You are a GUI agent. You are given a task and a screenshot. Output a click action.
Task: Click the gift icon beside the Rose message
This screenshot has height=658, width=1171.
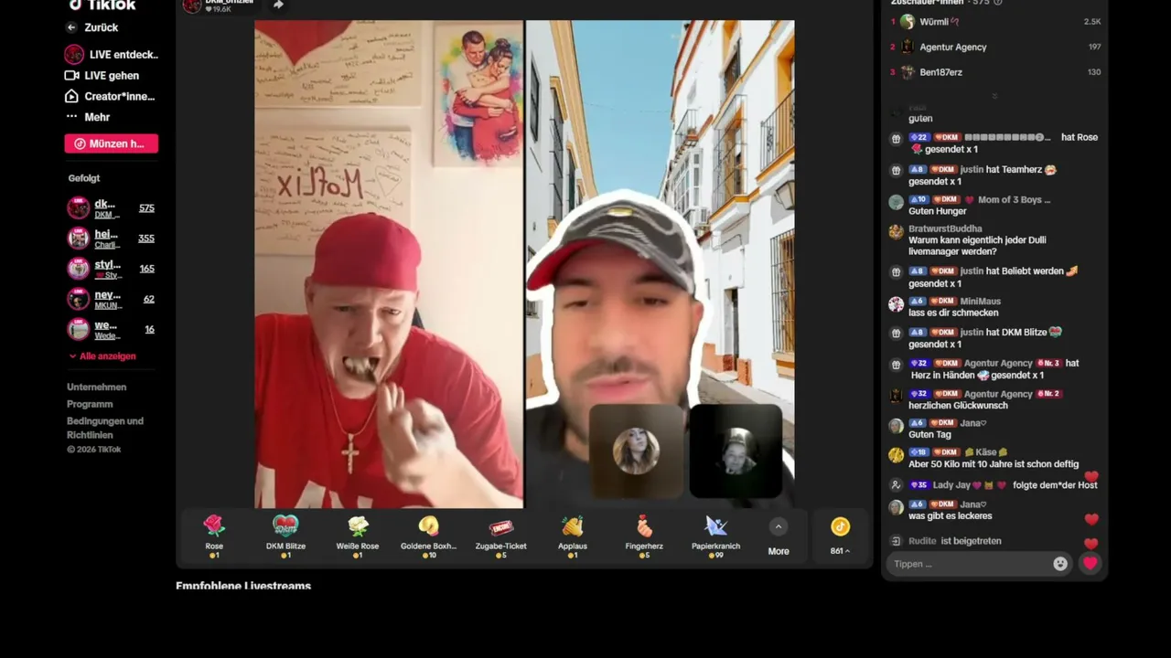(897, 139)
